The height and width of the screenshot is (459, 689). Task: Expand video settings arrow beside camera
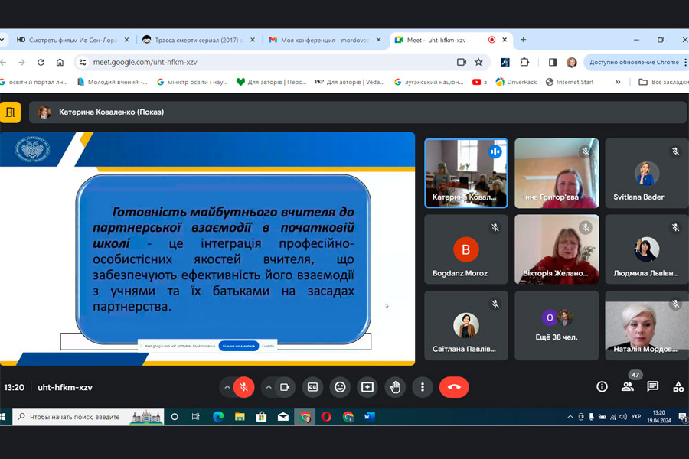(269, 387)
